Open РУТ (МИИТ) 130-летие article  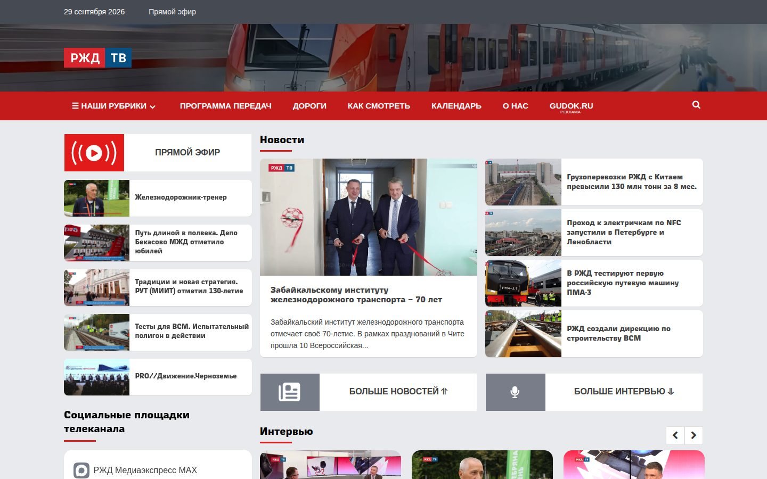(189, 286)
